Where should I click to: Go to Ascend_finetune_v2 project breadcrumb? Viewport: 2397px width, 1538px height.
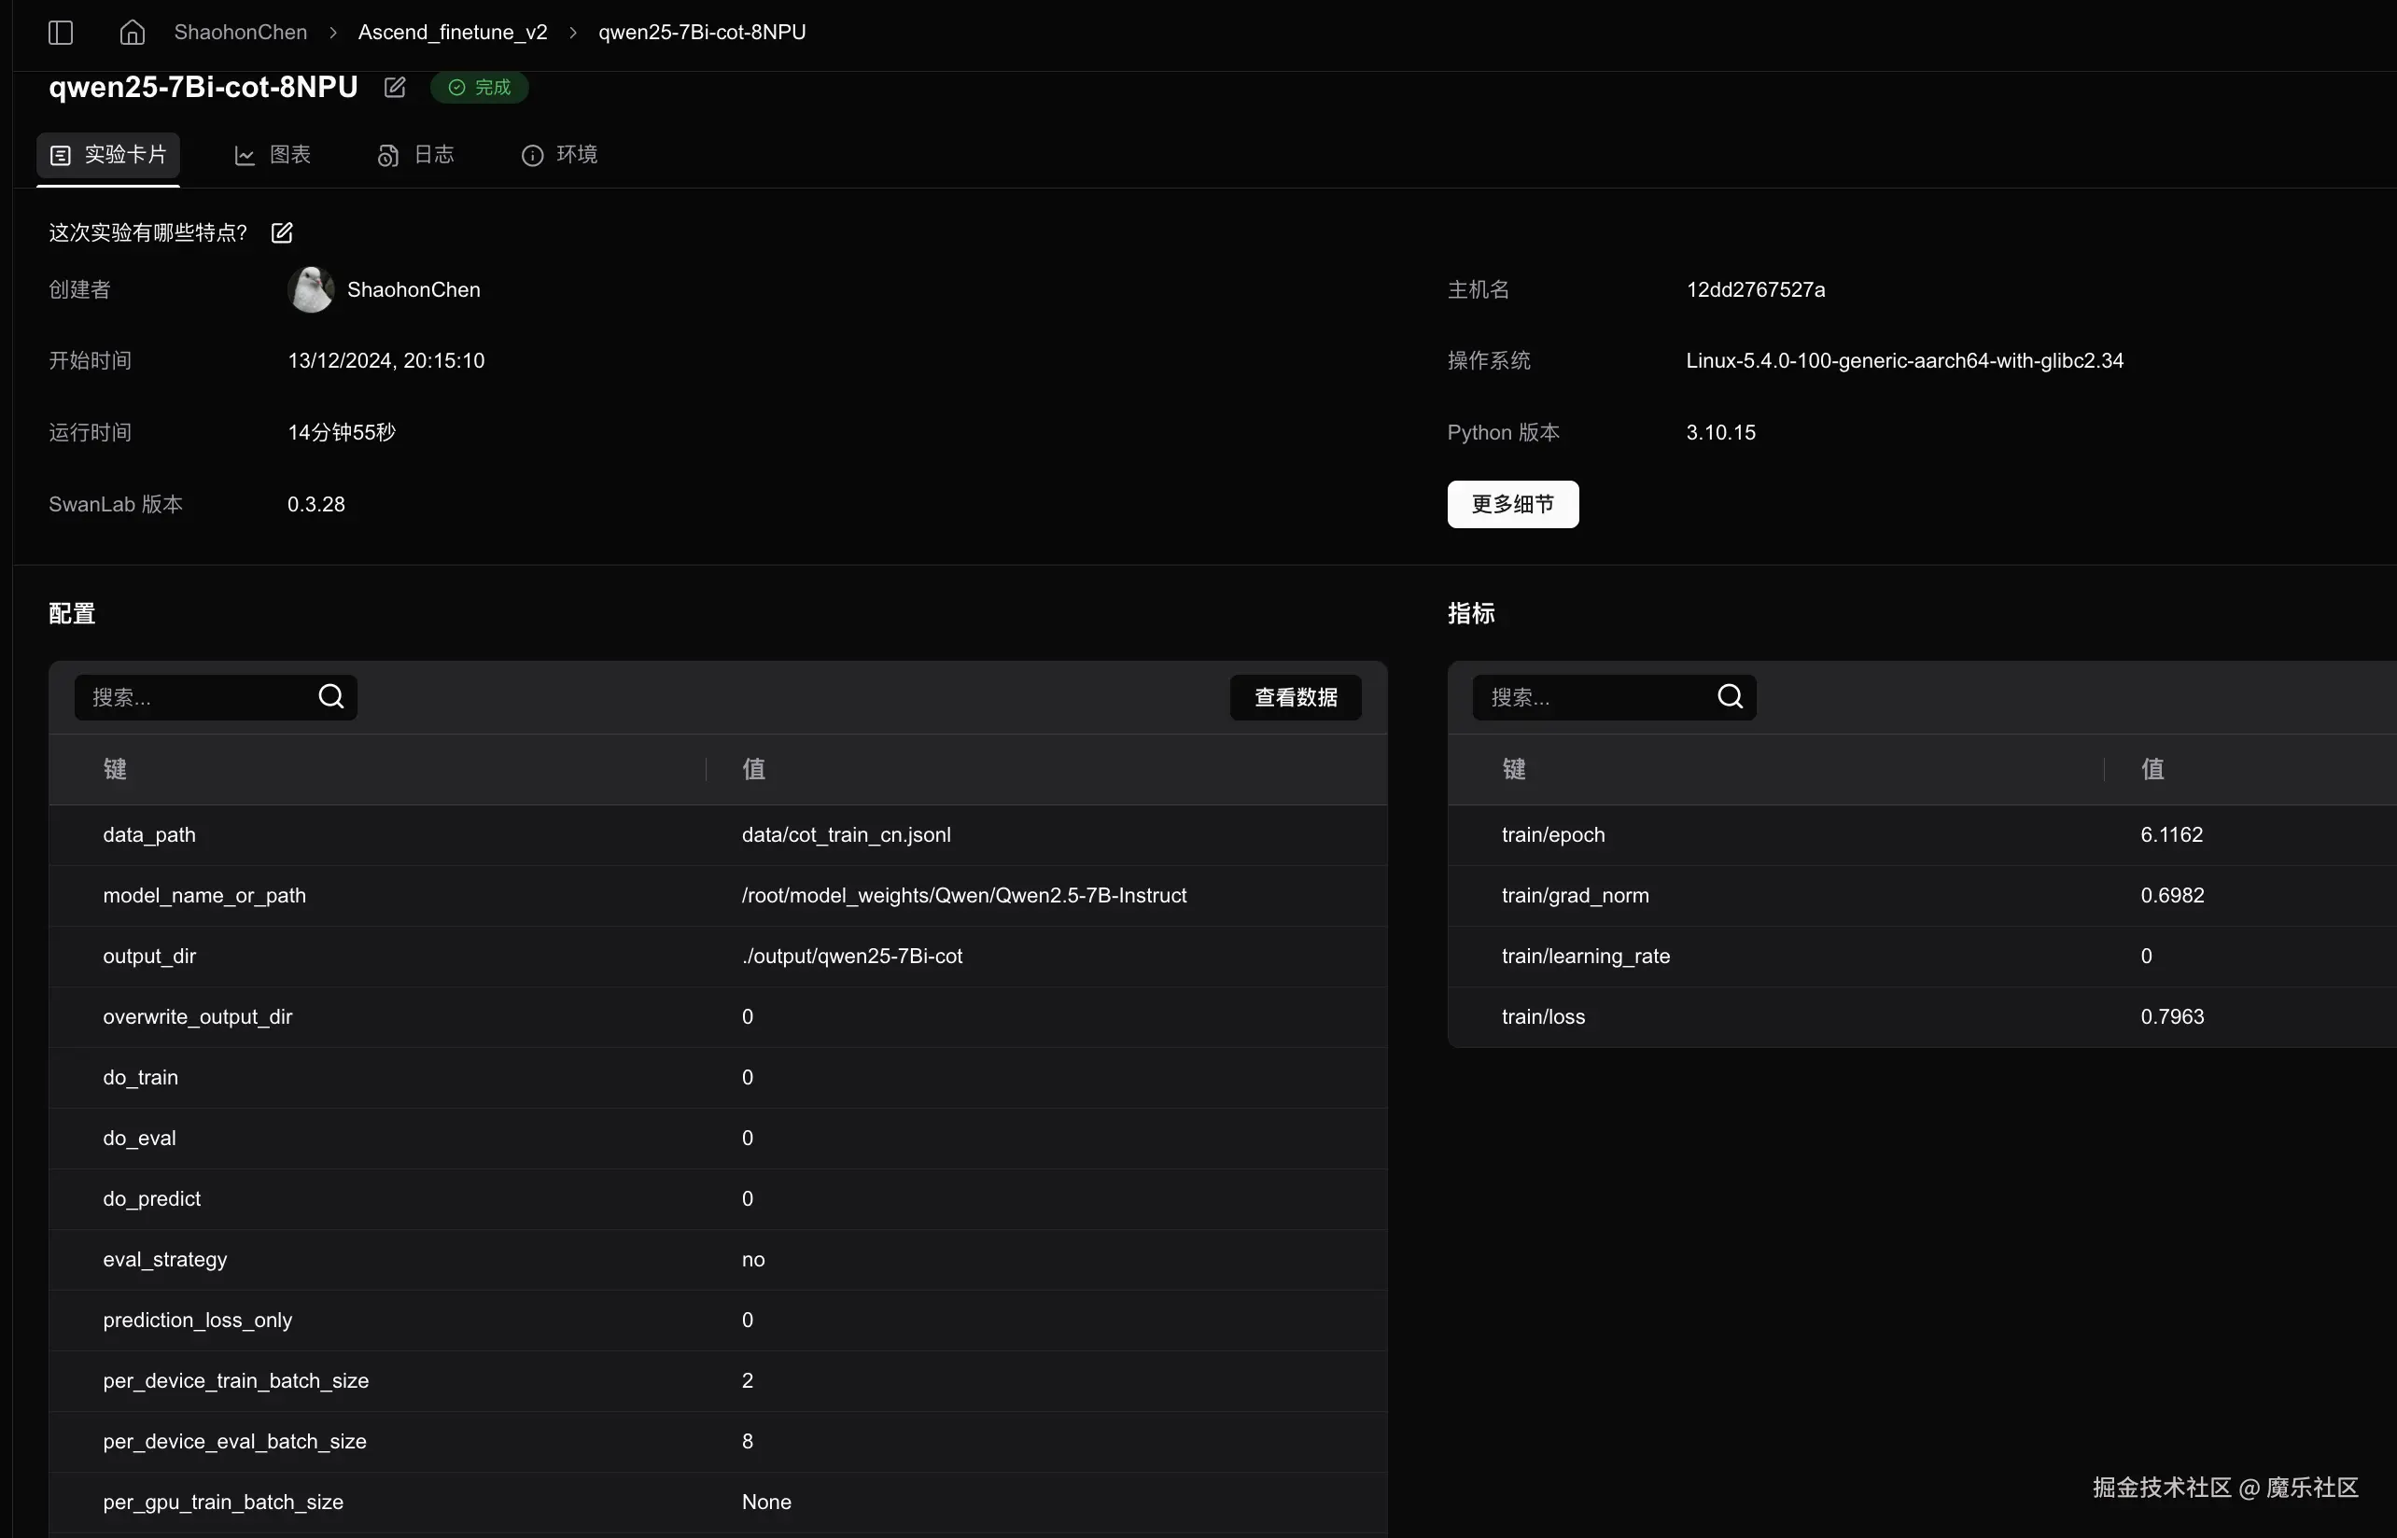click(x=453, y=32)
